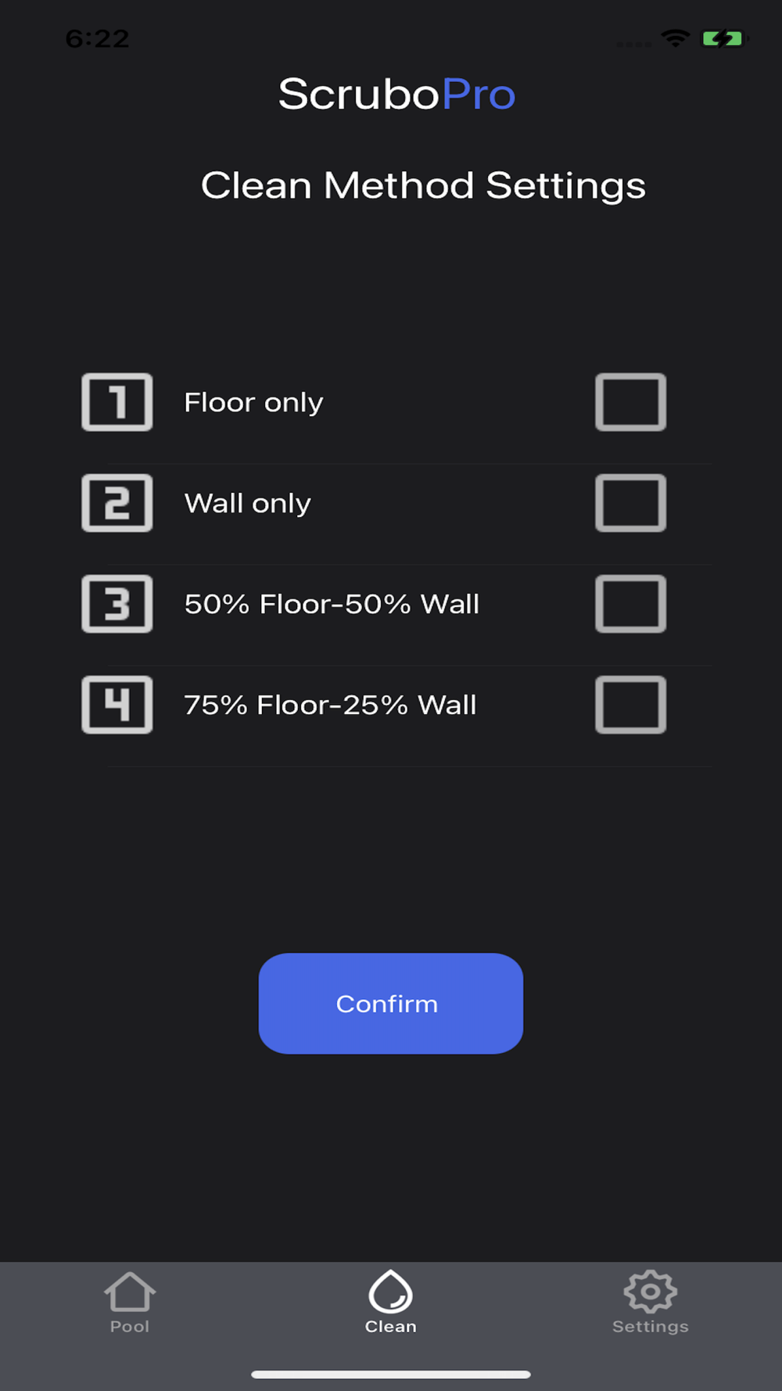Click the number 2 icon beside Wall only
The image size is (782, 1391).
[117, 503]
